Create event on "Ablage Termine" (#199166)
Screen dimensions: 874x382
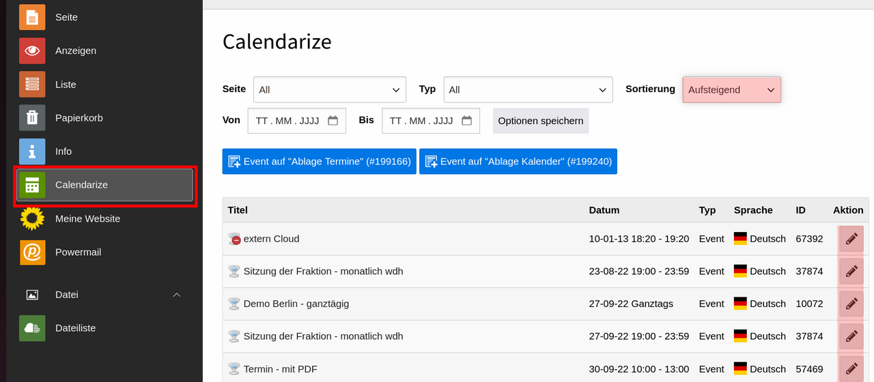[x=319, y=162]
